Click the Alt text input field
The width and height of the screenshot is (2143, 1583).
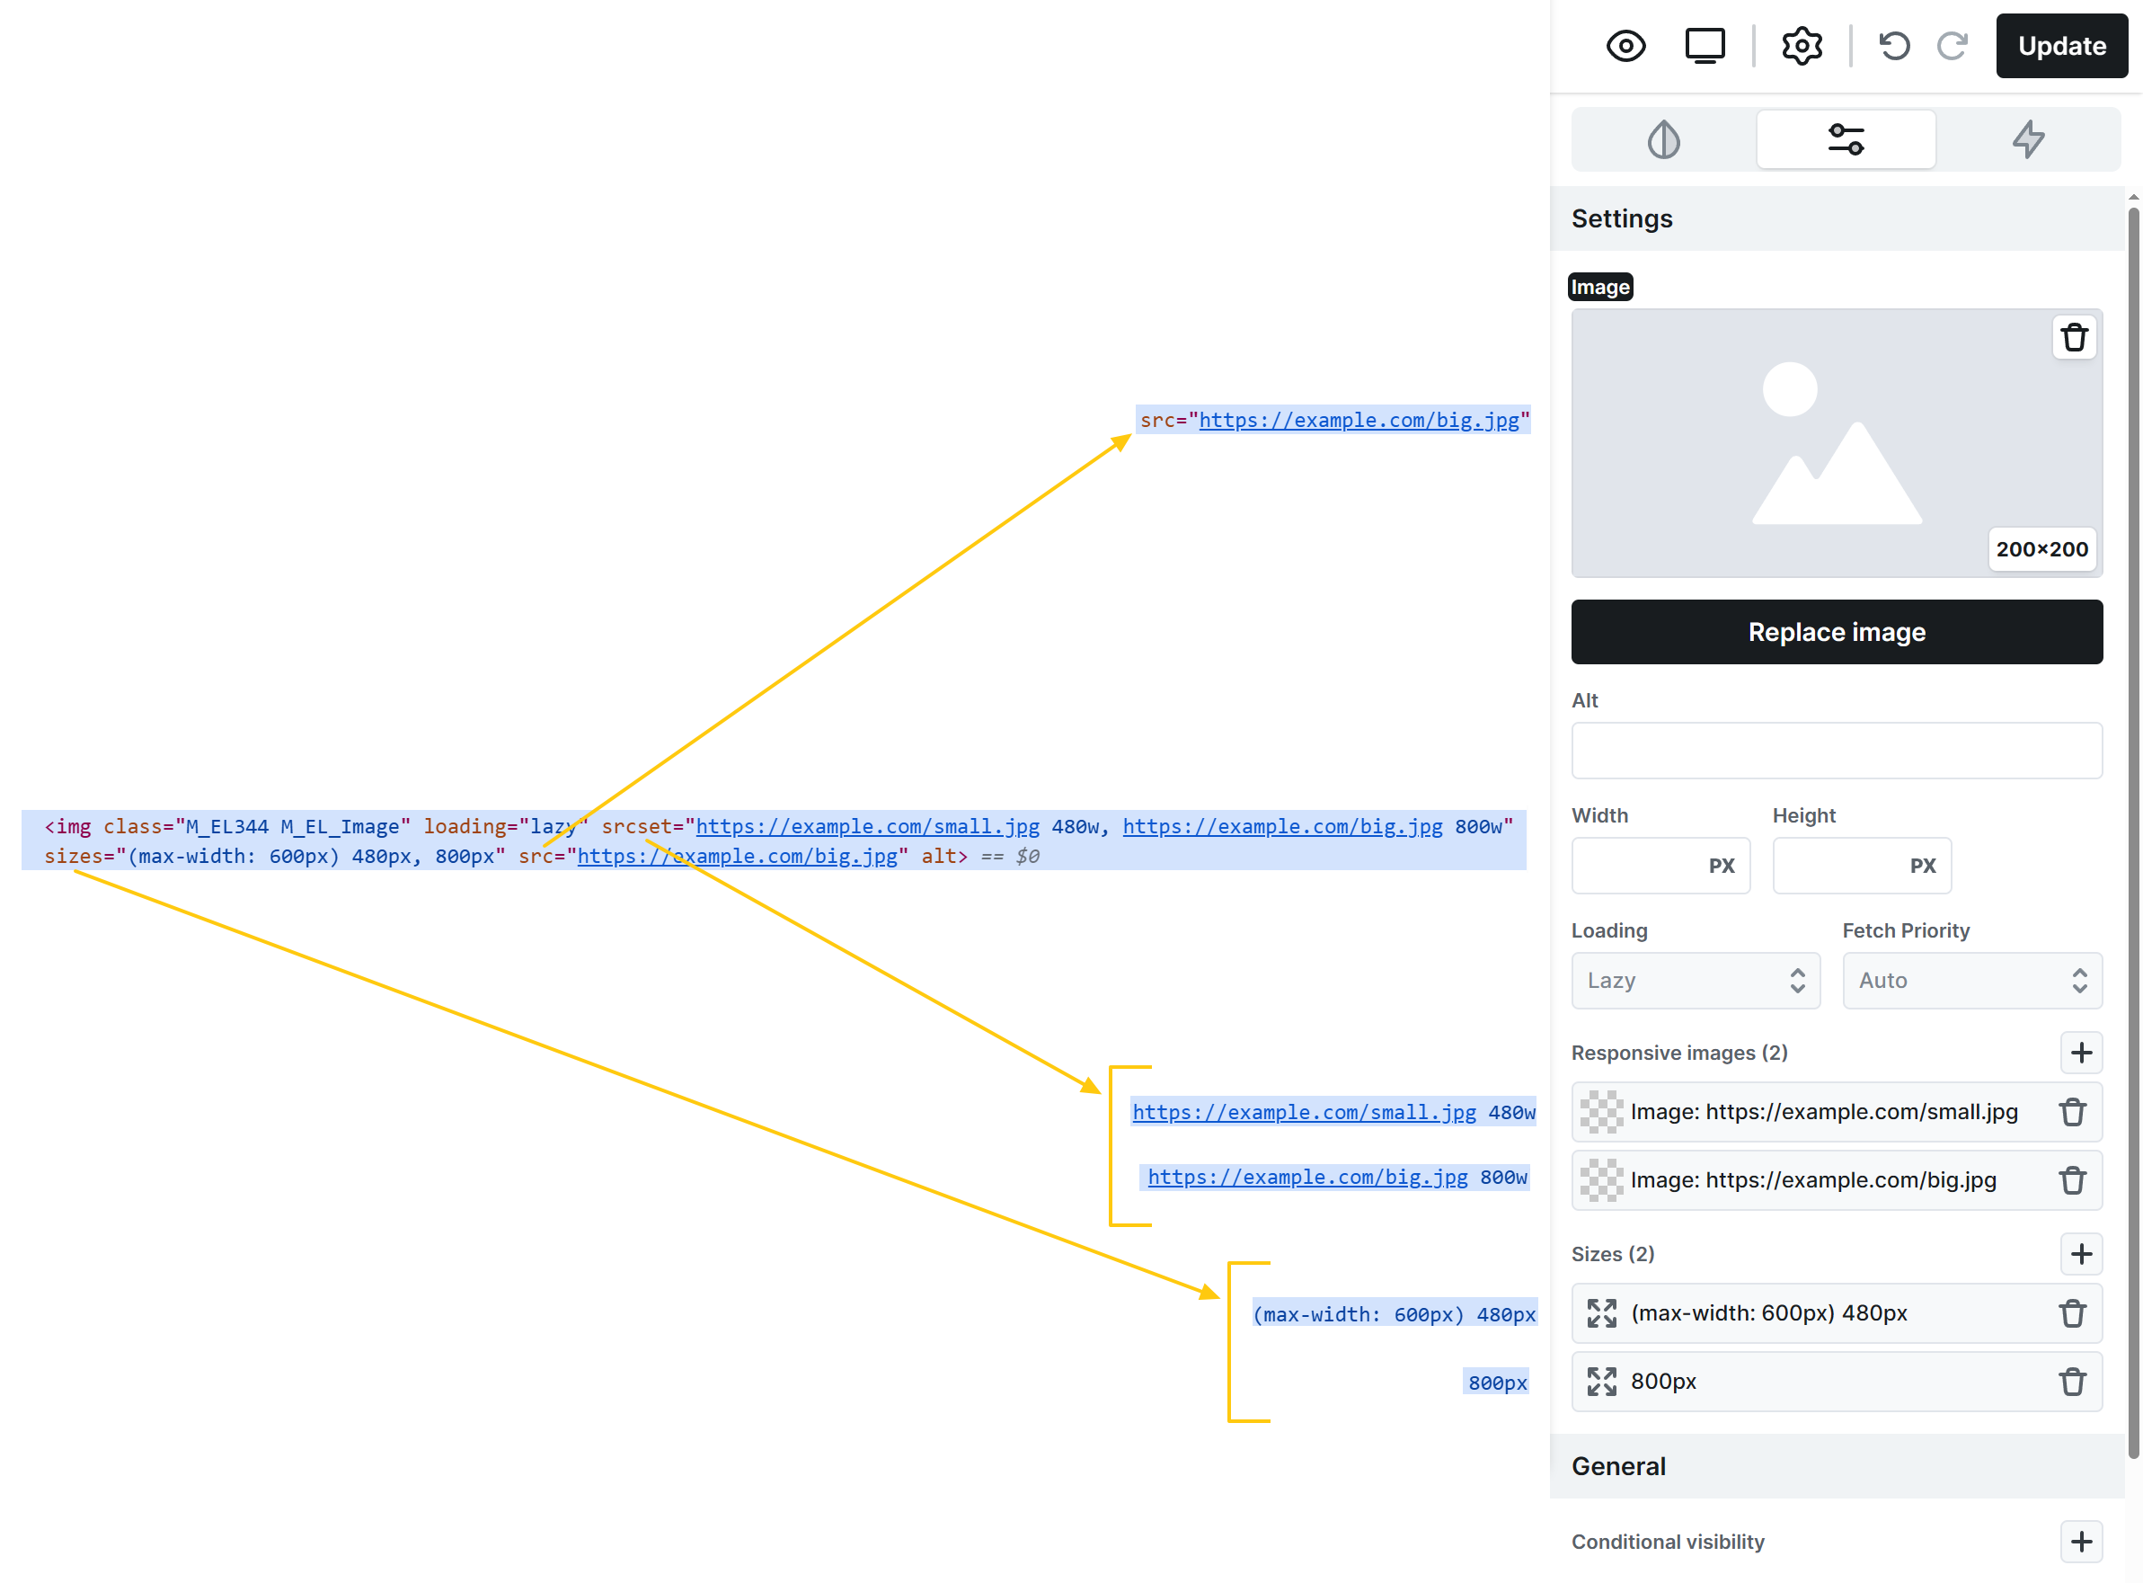(x=1836, y=751)
